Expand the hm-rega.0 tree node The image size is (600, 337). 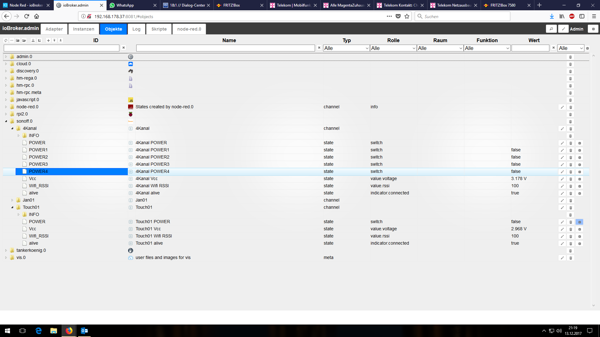(x=6, y=78)
